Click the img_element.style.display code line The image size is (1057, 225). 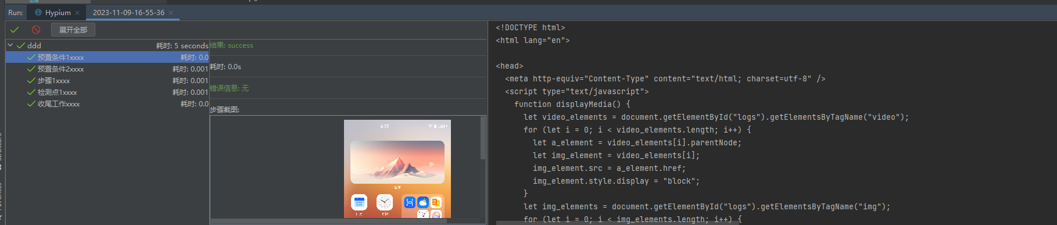[616, 181]
